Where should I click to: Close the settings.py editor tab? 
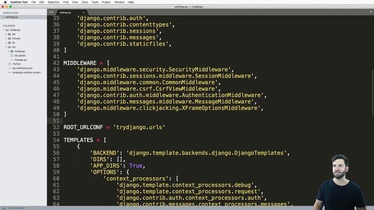pyautogui.click(x=84, y=12)
